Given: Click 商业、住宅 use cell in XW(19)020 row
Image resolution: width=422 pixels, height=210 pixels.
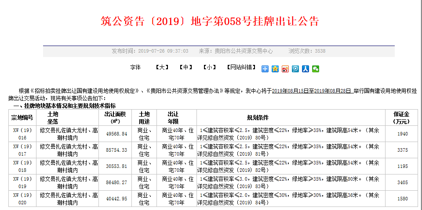Looking at the screenshot, I should tap(144, 199).
